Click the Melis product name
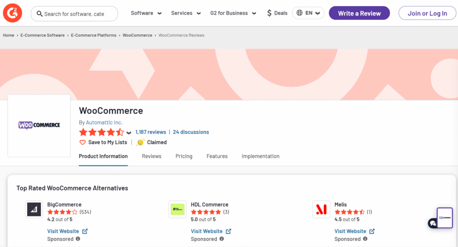Viewport: 458px width, 247px height. (340, 205)
